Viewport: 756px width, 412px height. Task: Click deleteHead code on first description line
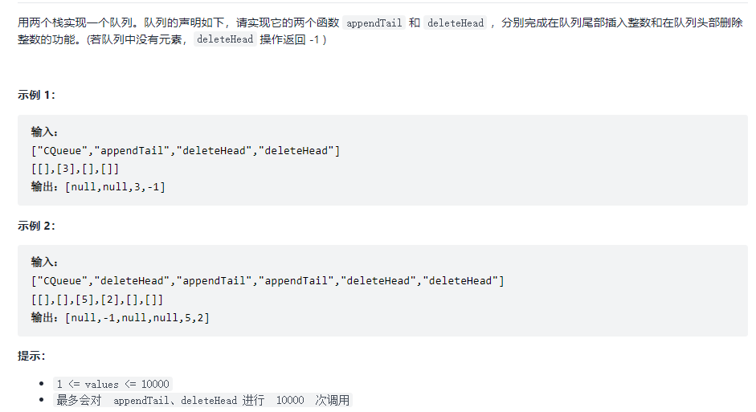pyautogui.click(x=456, y=23)
